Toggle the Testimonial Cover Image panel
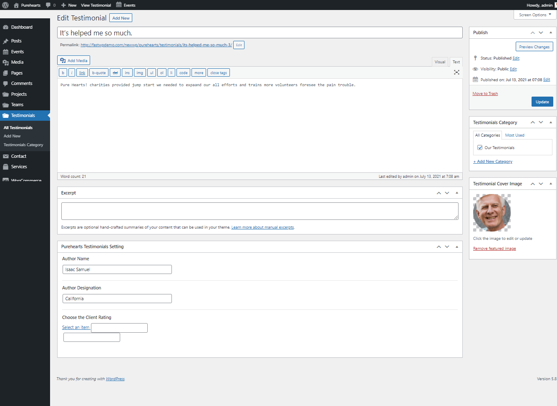 pos(551,184)
